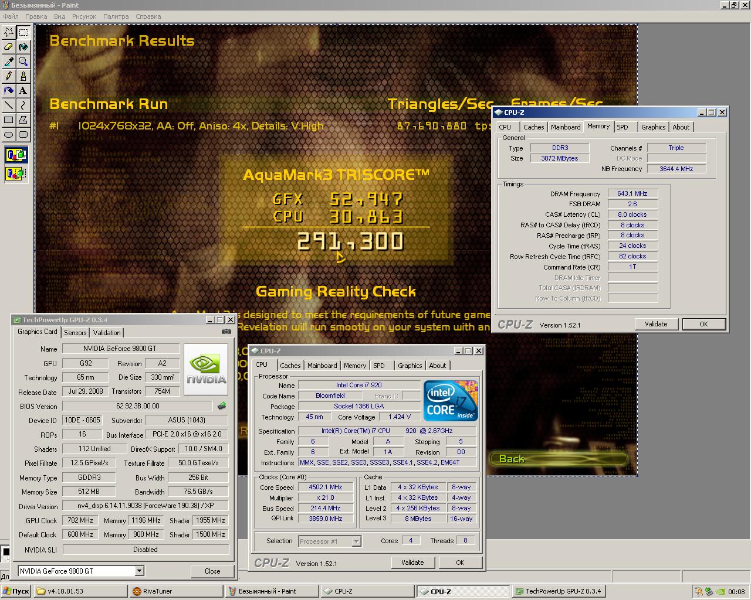Switch to Validation tab in GPU-Z
This screenshot has width=751, height=600.
coord(107,333)
